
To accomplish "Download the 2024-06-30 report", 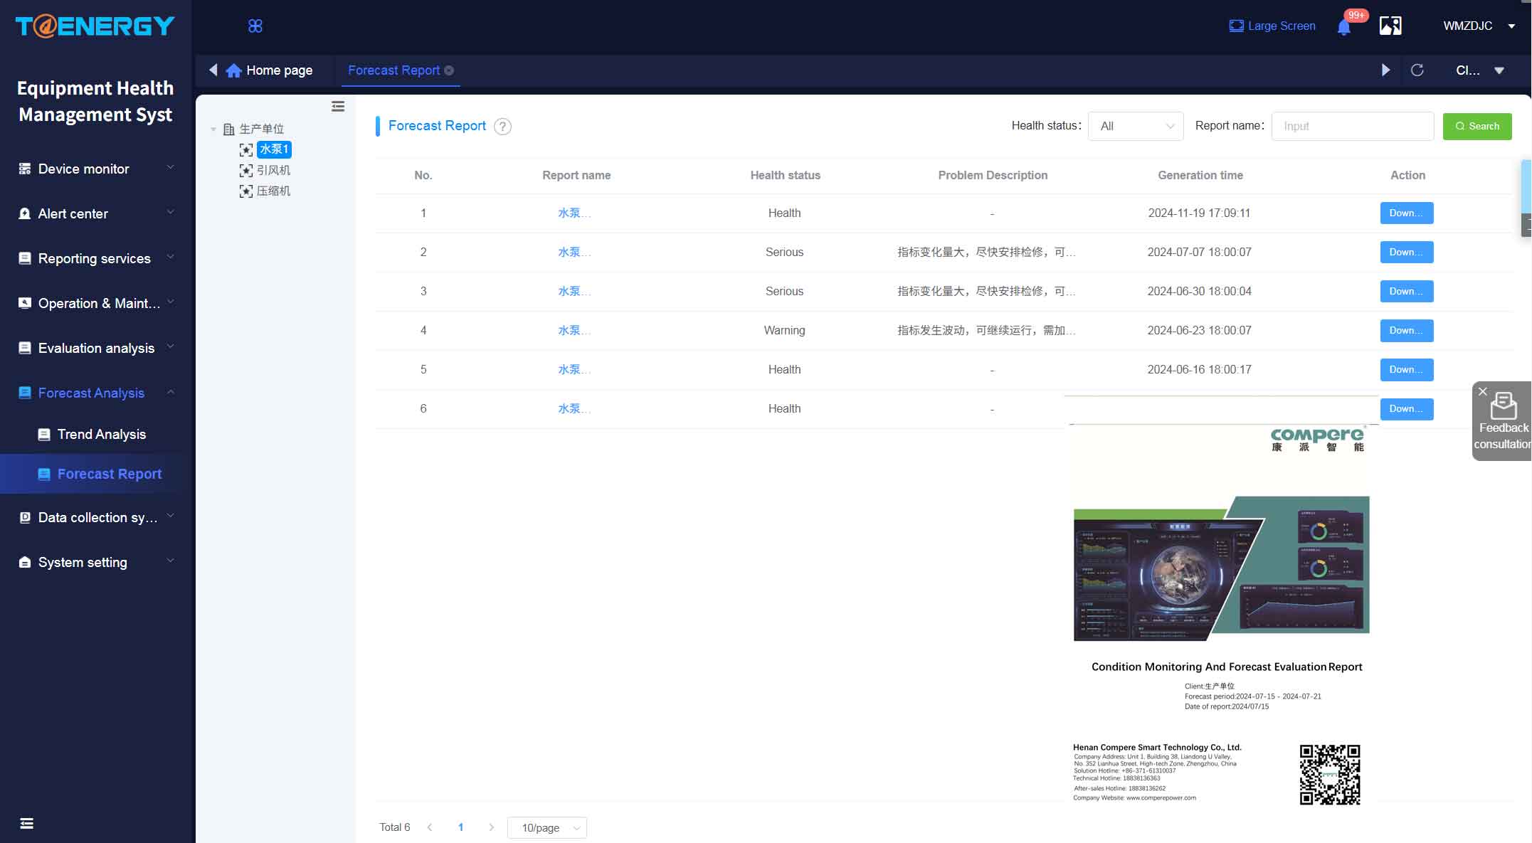I will (1406, 291).
